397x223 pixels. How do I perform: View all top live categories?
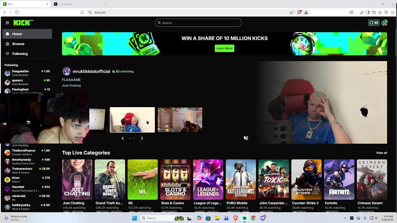pos(381,153)
